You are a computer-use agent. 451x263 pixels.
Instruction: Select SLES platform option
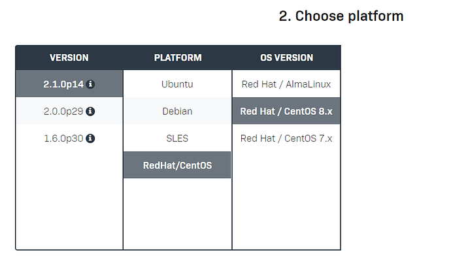pyautogui.click(x=177, y=138)
